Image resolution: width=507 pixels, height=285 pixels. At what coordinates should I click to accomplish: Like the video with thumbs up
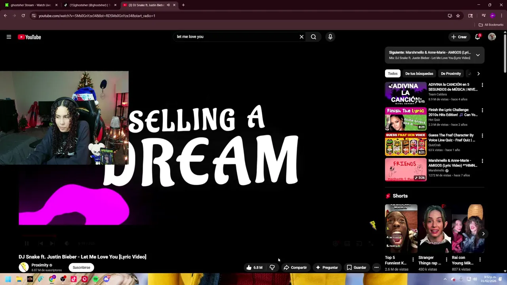pyautogui.click(x=254, y=268)
